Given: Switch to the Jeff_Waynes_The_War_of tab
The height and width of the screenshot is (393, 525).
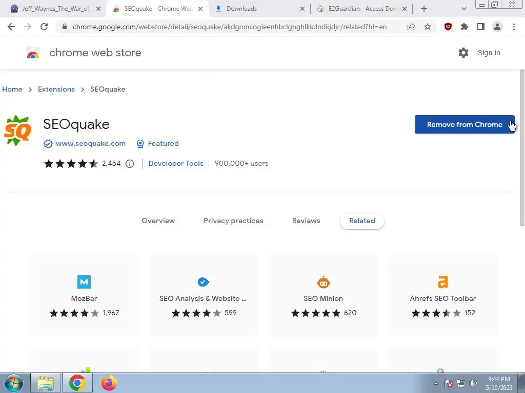Looking at the screenshot, I should tap(56, 9).
